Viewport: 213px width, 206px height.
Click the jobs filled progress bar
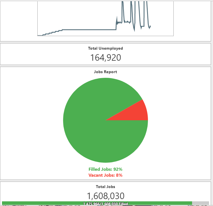106,203
